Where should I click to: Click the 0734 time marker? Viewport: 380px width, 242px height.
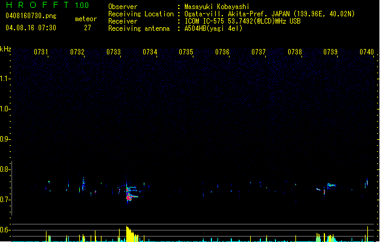[x=150, y=52]
